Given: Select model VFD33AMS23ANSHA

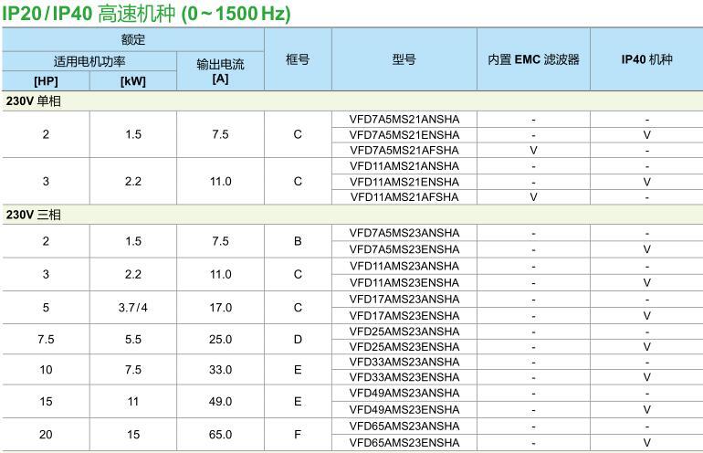Looking at the screenshot, I should 404,362.
